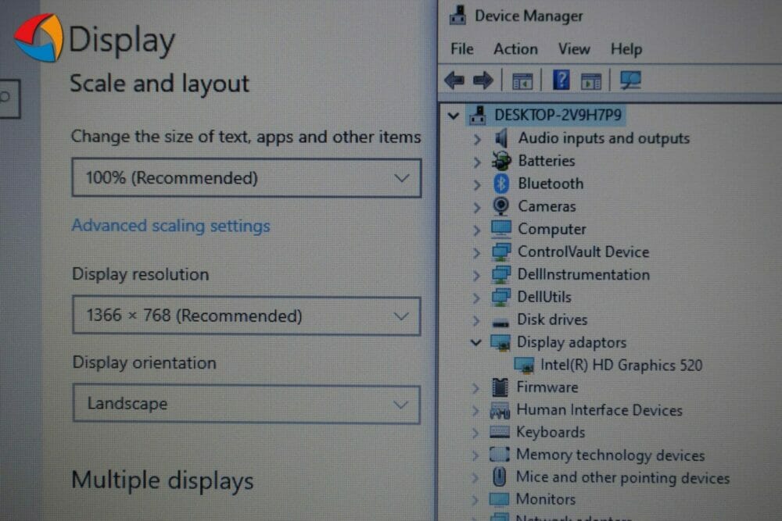Click the Bluetooth icon
Viewport: 782px width, 521px height.
(x=501, y=184)
